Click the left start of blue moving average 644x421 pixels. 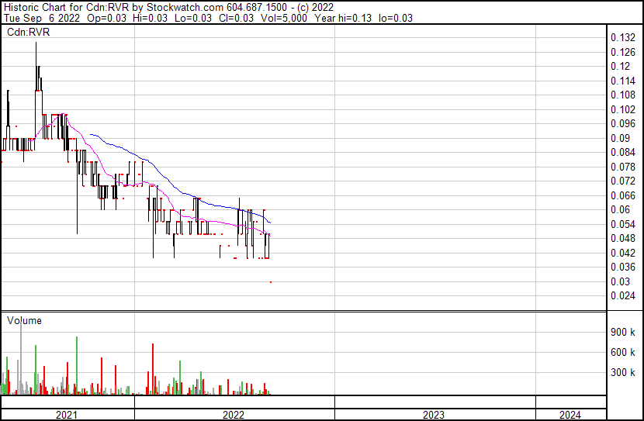point(91,134)
